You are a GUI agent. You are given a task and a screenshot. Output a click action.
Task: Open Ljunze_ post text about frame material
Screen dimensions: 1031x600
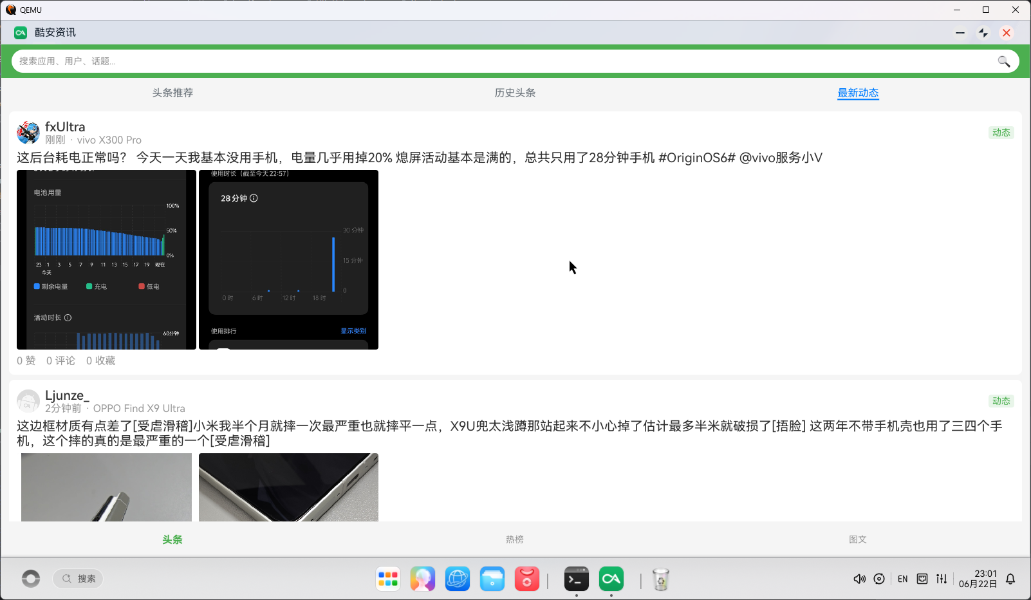click(x=510, y=433)
